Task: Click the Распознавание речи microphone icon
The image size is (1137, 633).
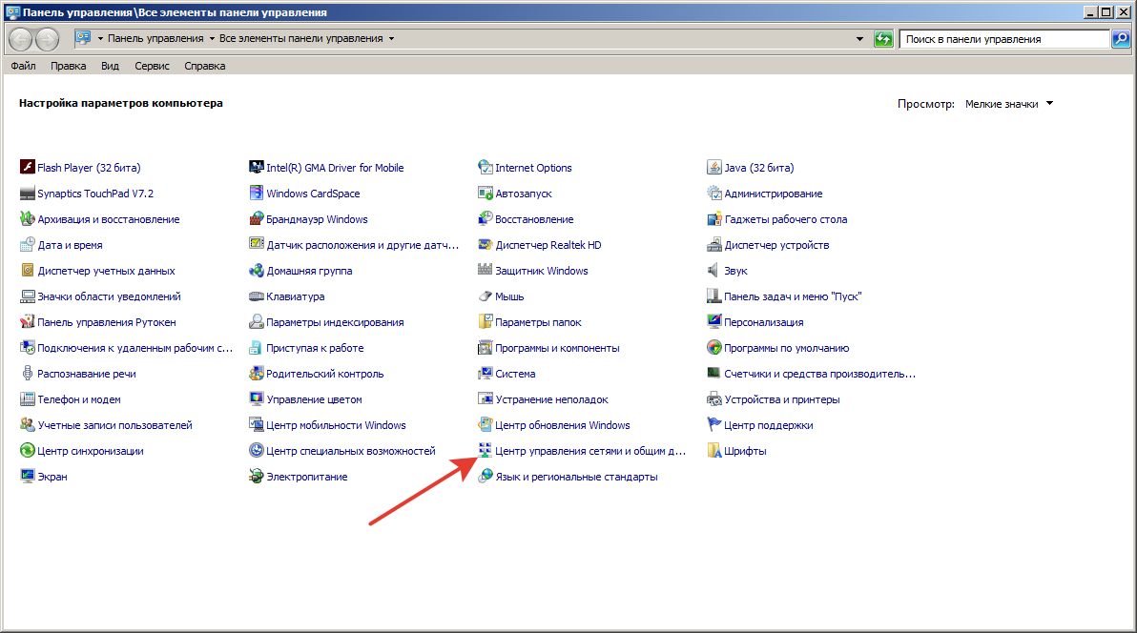Action: 28,374
